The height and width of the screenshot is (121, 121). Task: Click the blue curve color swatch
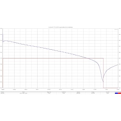click(x=116, y=93)
